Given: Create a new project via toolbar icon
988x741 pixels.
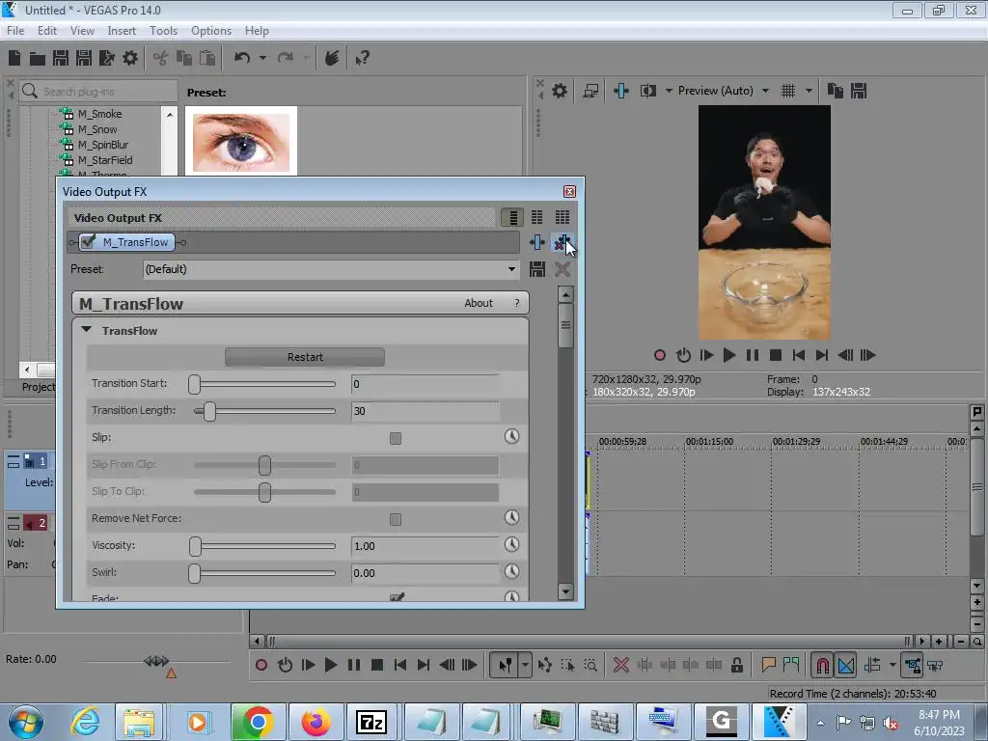Looking at the screenshot, I should point(14,59).
